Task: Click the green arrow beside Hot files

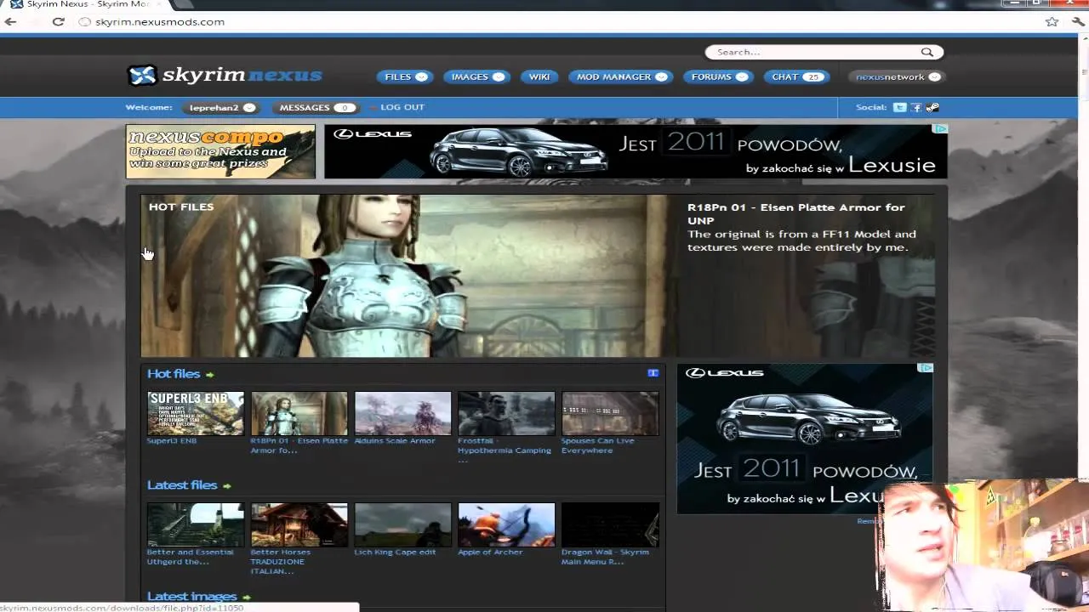Action: point(209,375)
